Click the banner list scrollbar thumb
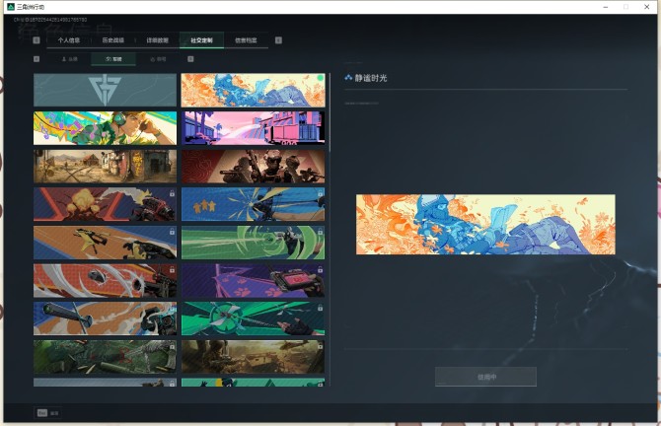Image resolution: width=661 pixels, height=426 pixels. 330,112
